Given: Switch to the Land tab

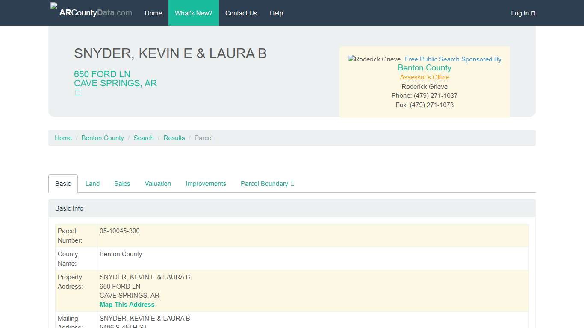Looking at the screenshot, I should pyautogui.click(x=92, y=184).
